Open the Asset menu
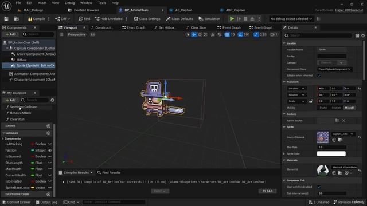 pos(42,3)
